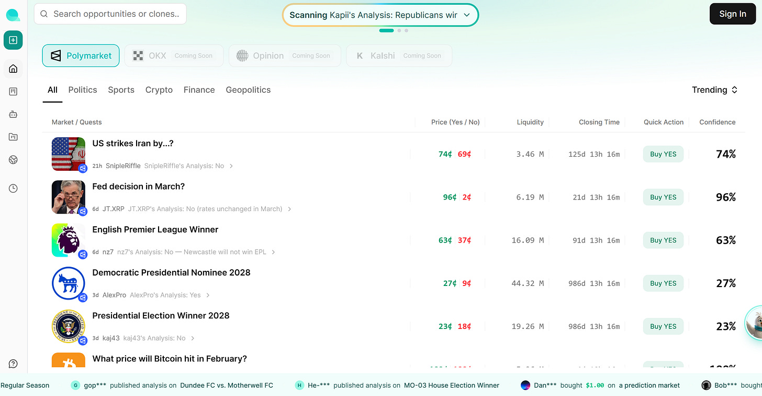Expand JT.XRP's Analysis chevron
The image size is (762, 396).
pyautogui.click(x=289, y=209)
